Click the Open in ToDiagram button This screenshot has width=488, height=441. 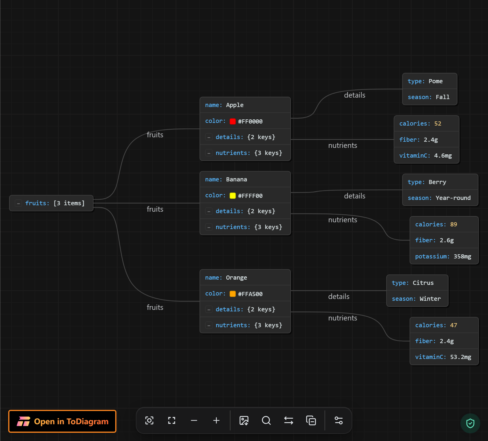62,421
